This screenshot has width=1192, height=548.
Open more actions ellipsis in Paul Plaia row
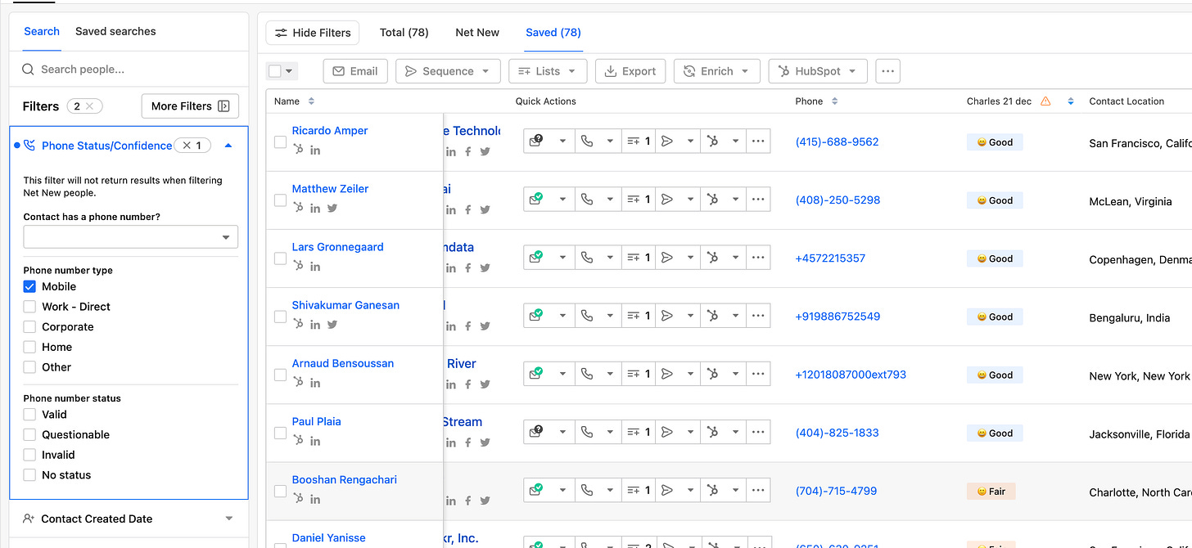pyautogui.click(x=758, y=432)
